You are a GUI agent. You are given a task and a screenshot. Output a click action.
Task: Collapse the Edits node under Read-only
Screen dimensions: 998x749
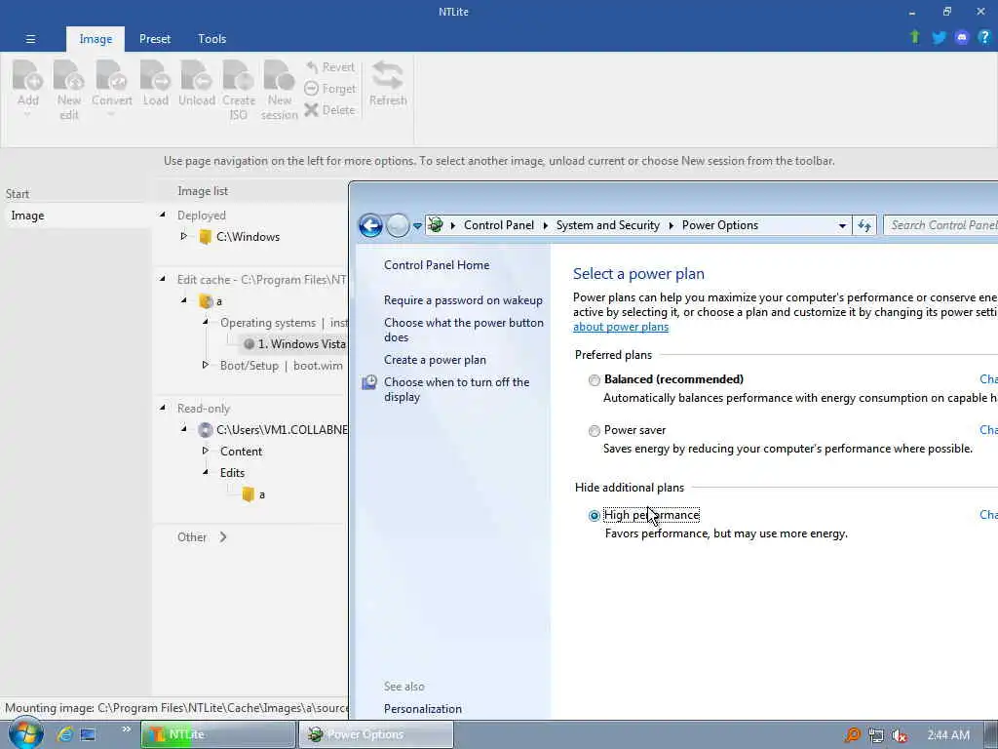pyautogui.click(x=206, y=472)
